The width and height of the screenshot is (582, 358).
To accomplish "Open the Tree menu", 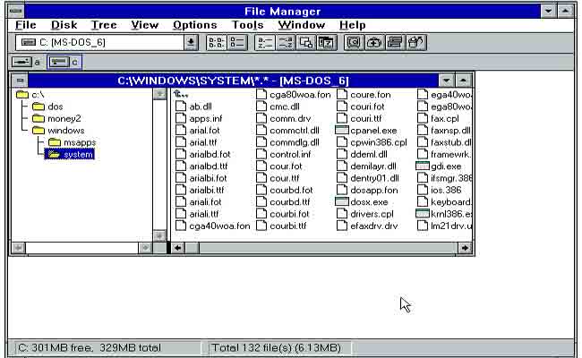I will 104,25.
